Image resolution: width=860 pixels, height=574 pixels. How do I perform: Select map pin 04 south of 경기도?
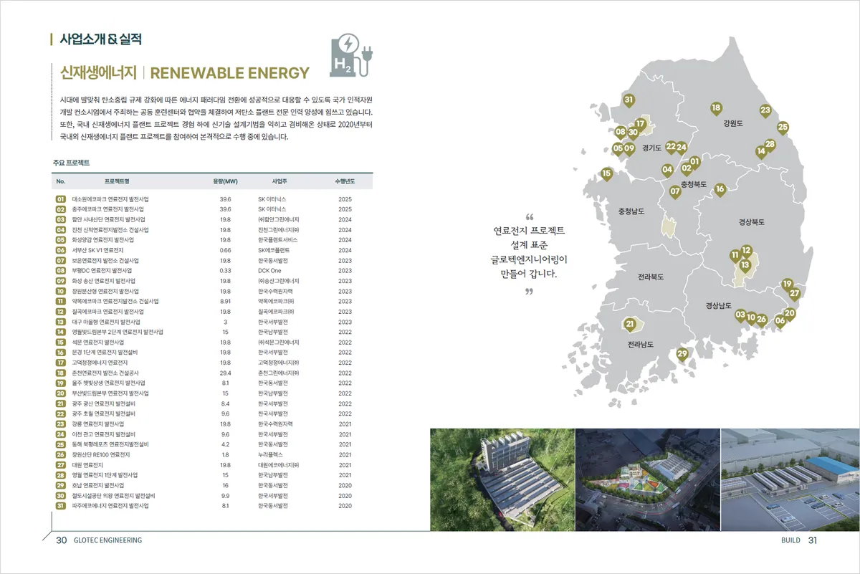(x=667, y=171)
